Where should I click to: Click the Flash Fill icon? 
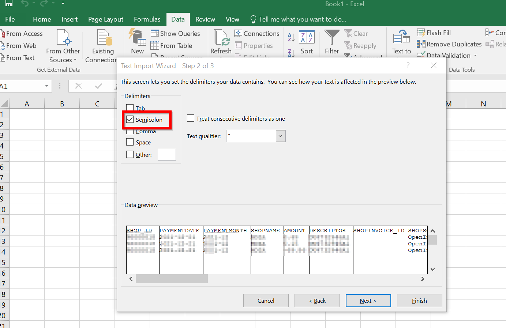coord(421,33)
